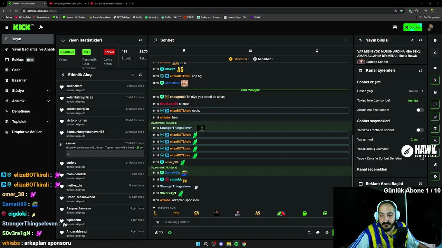Open hepsibet leaderboard entry
442x248 pixels.
[263, 59]
